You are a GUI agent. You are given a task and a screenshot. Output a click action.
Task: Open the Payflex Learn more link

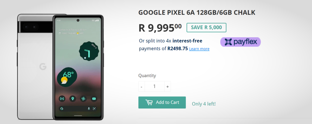point(199,49)
